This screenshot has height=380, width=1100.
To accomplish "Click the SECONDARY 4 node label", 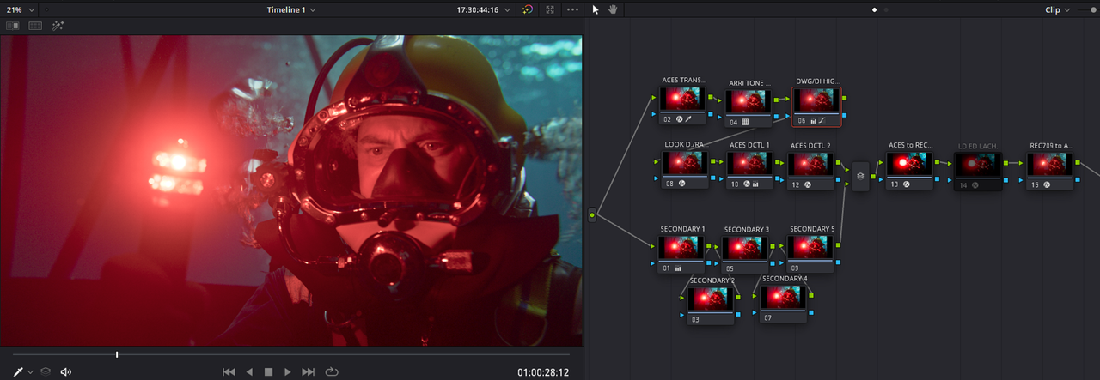I will (785, 279).
